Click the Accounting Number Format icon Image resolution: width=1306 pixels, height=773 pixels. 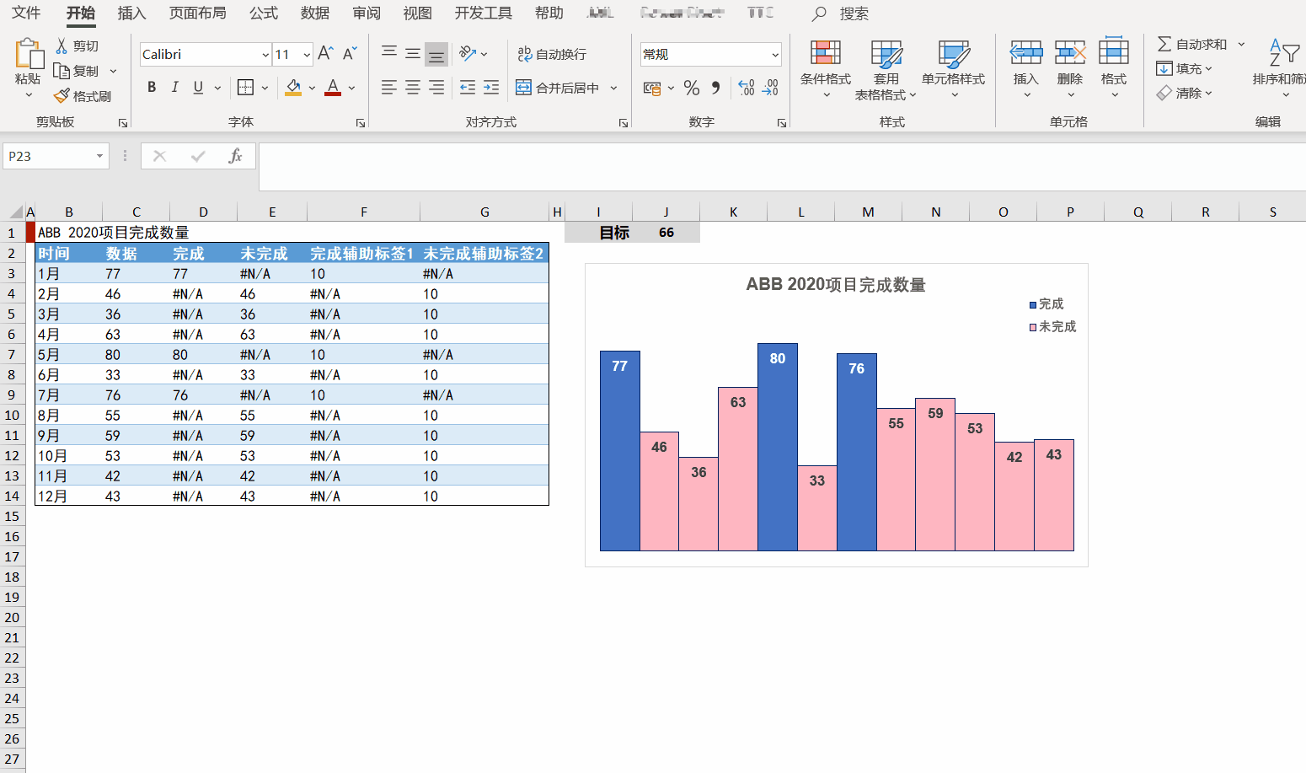coord(652,88)
